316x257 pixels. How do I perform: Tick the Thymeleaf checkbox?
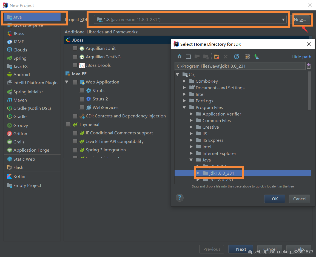click(68, 124)
